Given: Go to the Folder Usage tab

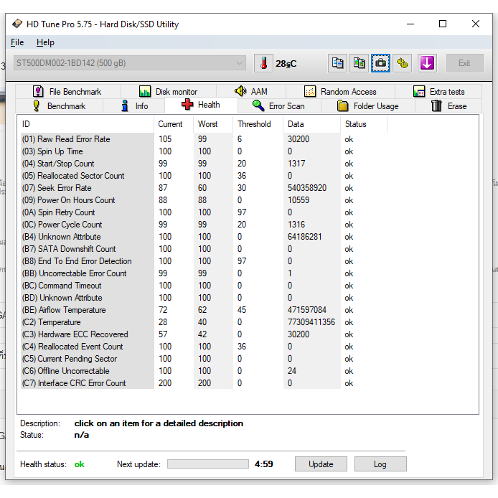Looking at the screenshot, I should pyautogui.click(x=367, y=106).
